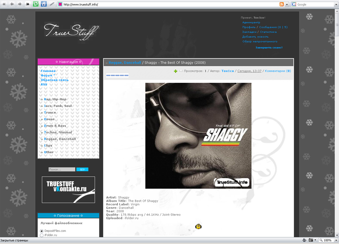Image resolution: width=339 pixels, height=244 pixels.
Task: Open Комментарии (0) link
Action: pos(278,71)
